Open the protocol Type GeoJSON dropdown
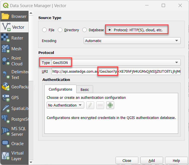 (x=116, y=62)
